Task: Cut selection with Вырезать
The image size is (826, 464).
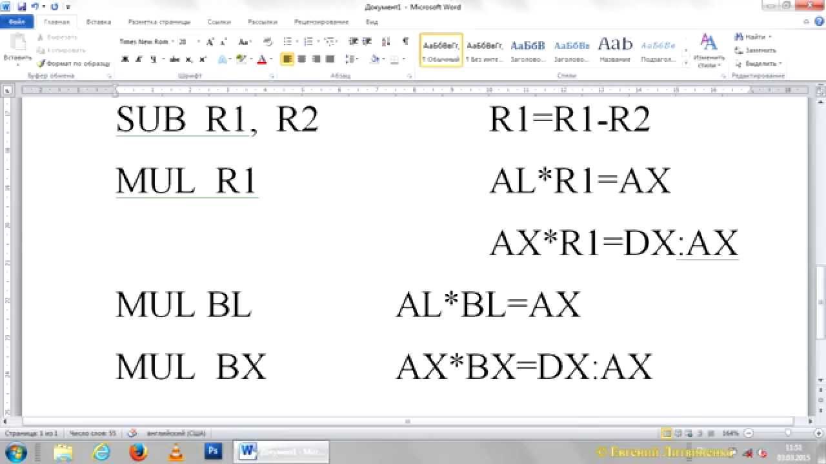Action: coord(57,37)
